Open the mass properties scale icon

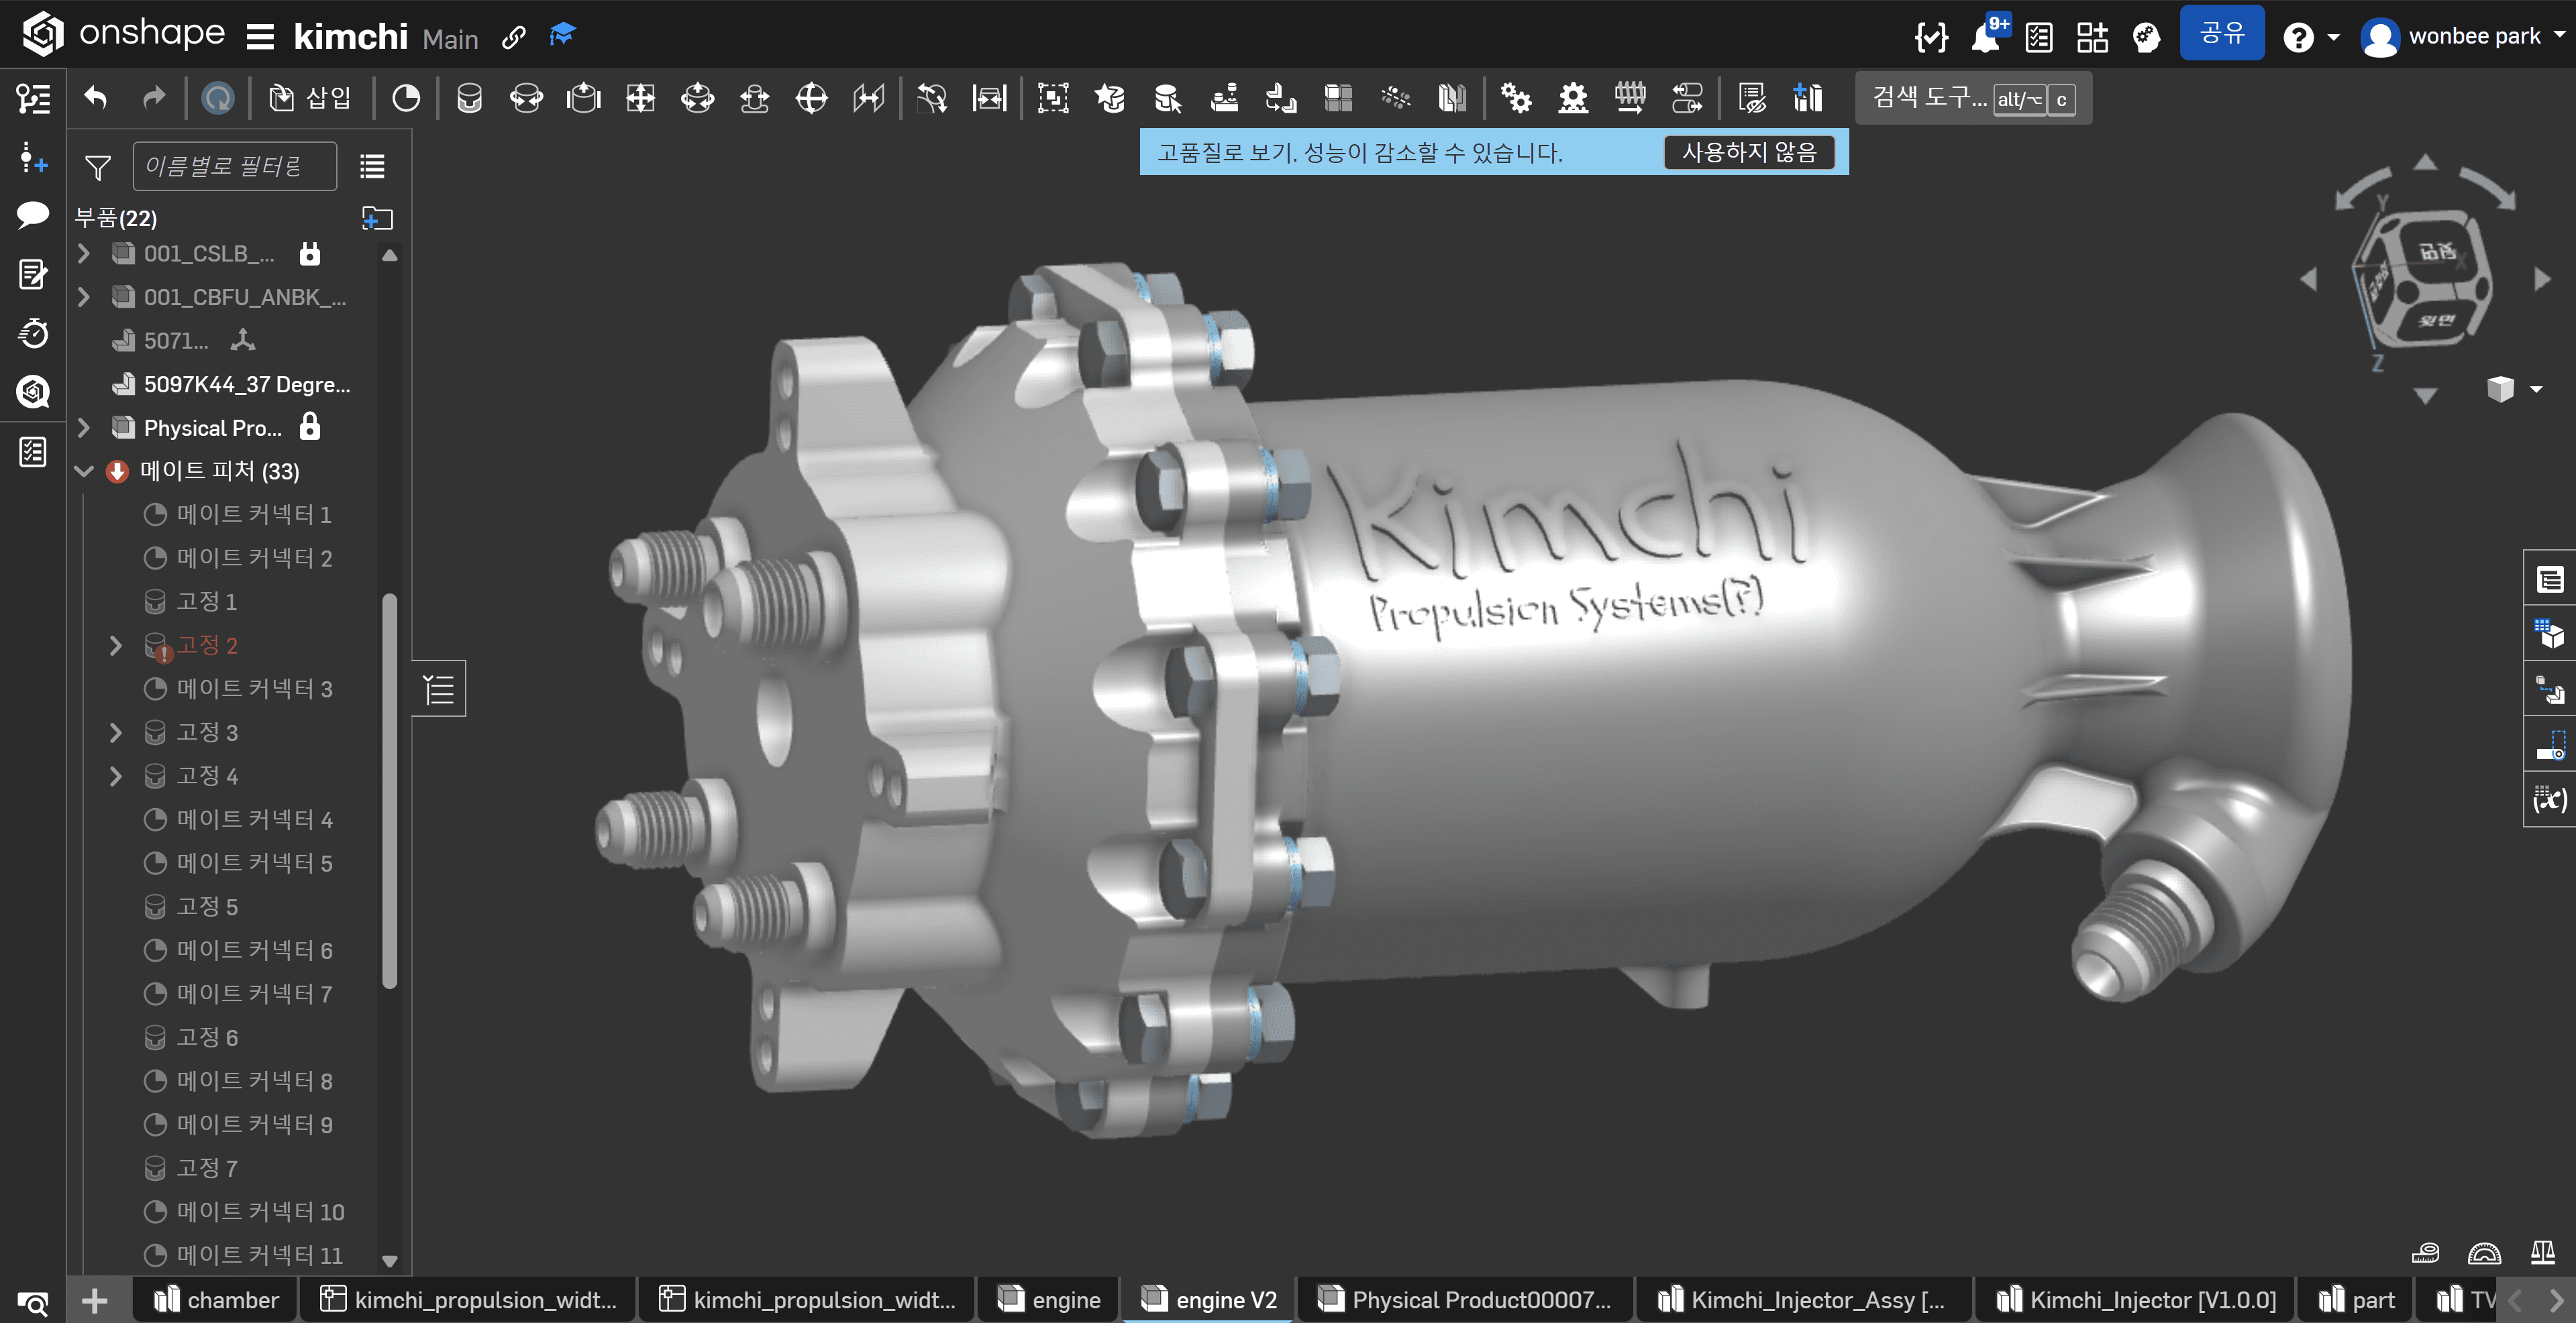(2542, 1252)
